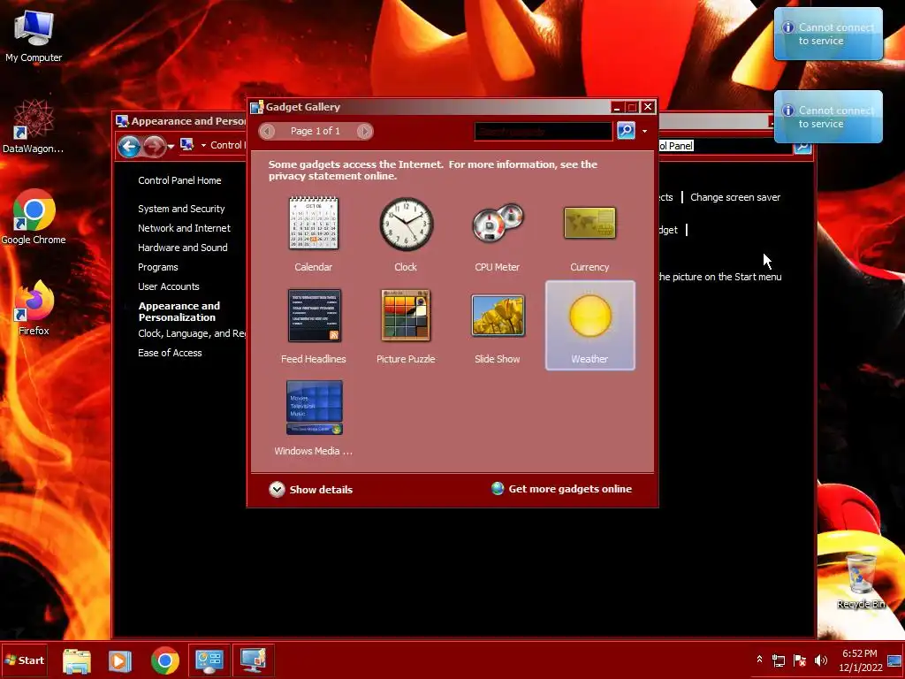Select the Picture Puzzle gadget
Viewport: 905px width, 679px height.
pos(406,325)
